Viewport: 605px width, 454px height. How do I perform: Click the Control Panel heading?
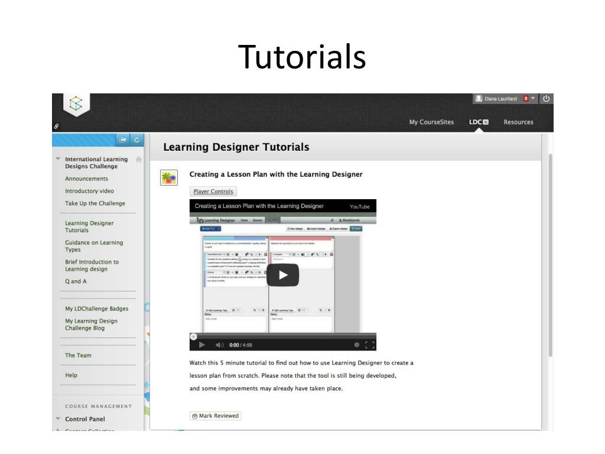click(85, 419)
